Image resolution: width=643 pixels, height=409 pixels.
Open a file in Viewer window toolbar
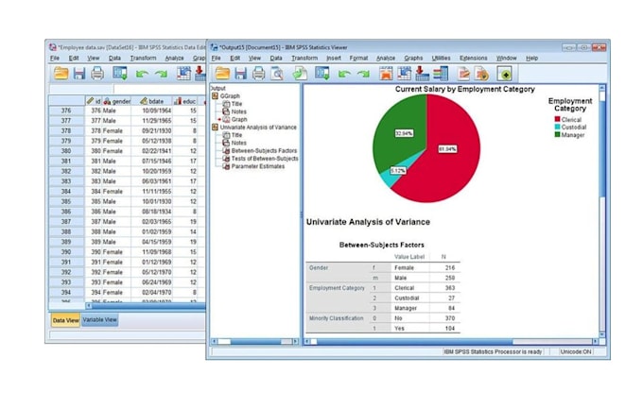tap(222, 74)
